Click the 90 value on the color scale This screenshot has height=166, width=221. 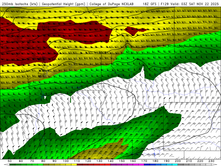[x=54, y=161]
